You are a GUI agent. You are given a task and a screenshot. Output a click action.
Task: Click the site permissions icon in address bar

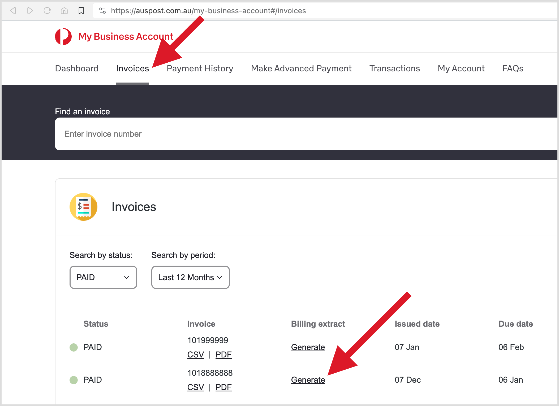(102, 11)
